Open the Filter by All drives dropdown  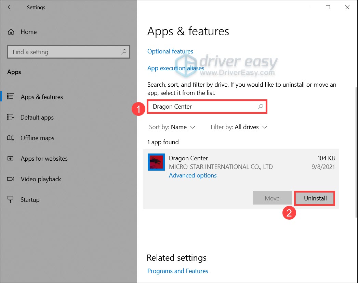(239, 127)
